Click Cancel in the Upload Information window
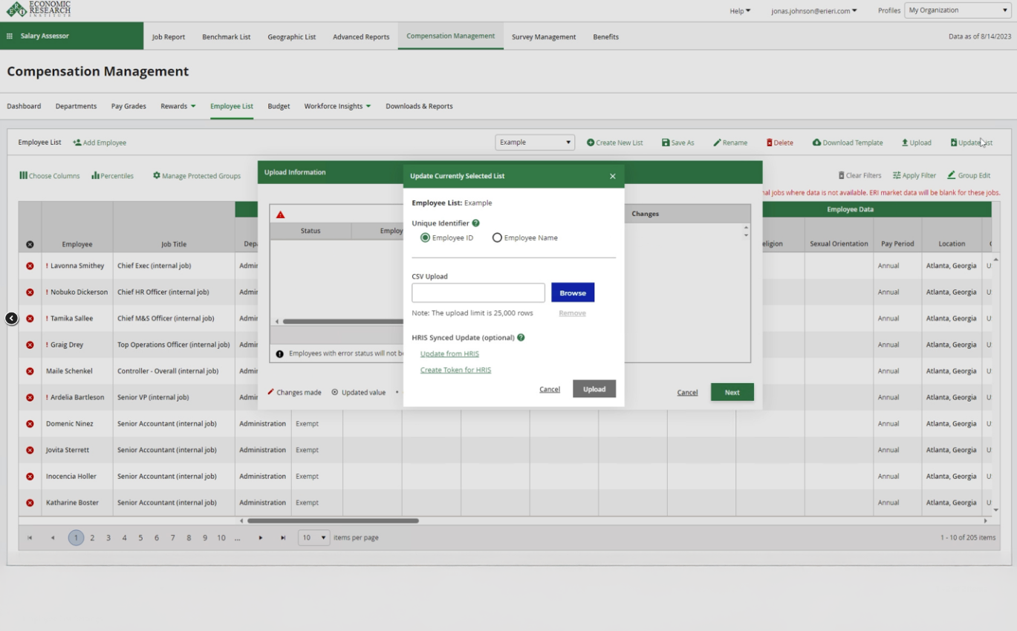The width and height of the screenshot is (1017, 631). pos(687,393)
